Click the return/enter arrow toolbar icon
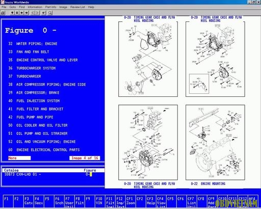The image size is (261, 209). [x=44, y=13]
